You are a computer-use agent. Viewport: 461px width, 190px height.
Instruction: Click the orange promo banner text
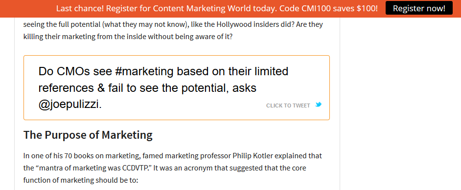[217, 8]
